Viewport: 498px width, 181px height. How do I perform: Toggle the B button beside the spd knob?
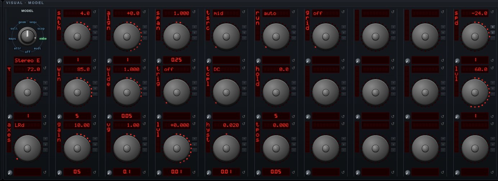click(x=492, y=27)
